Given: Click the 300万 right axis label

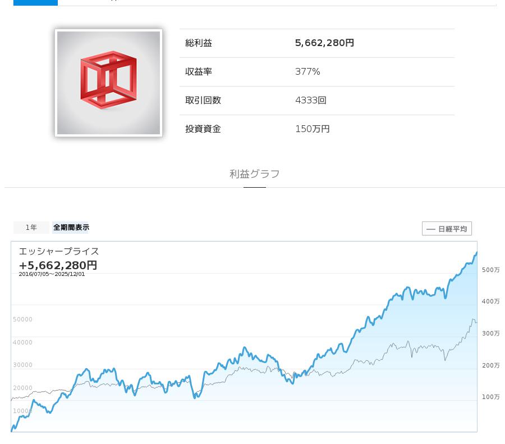Looking at the screenshot, I should (x=490, y=334).
